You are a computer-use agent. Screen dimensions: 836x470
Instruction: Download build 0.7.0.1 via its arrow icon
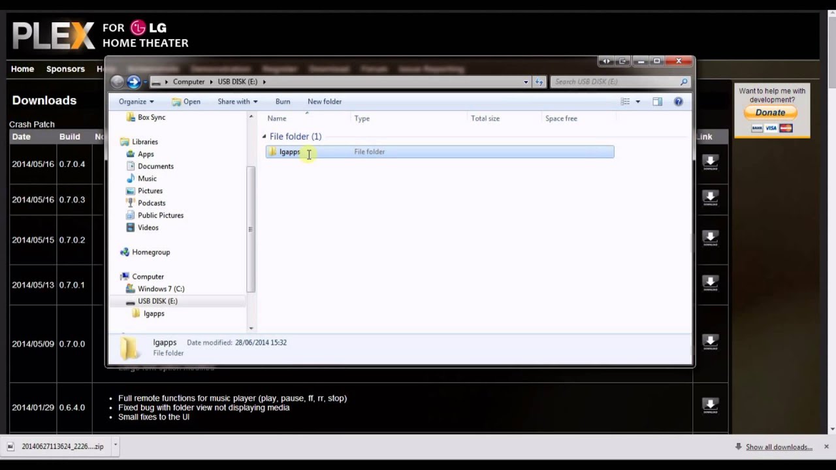coord(710,284)
